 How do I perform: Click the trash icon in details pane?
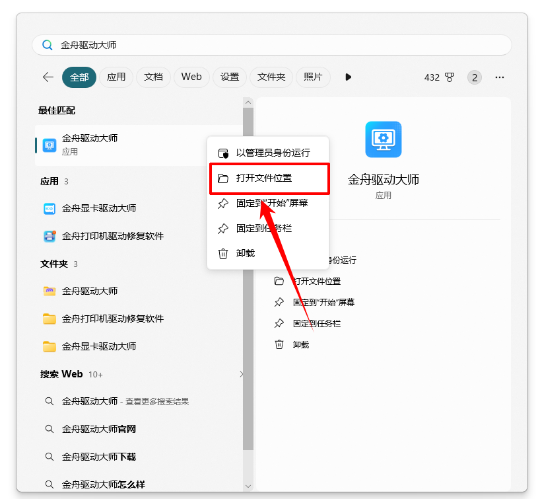[279, 344]
